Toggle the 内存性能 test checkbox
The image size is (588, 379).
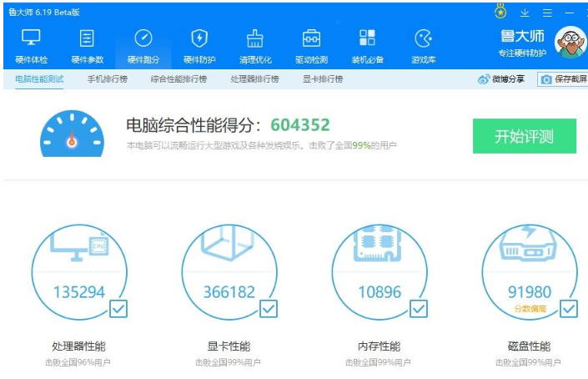point(419,309)
